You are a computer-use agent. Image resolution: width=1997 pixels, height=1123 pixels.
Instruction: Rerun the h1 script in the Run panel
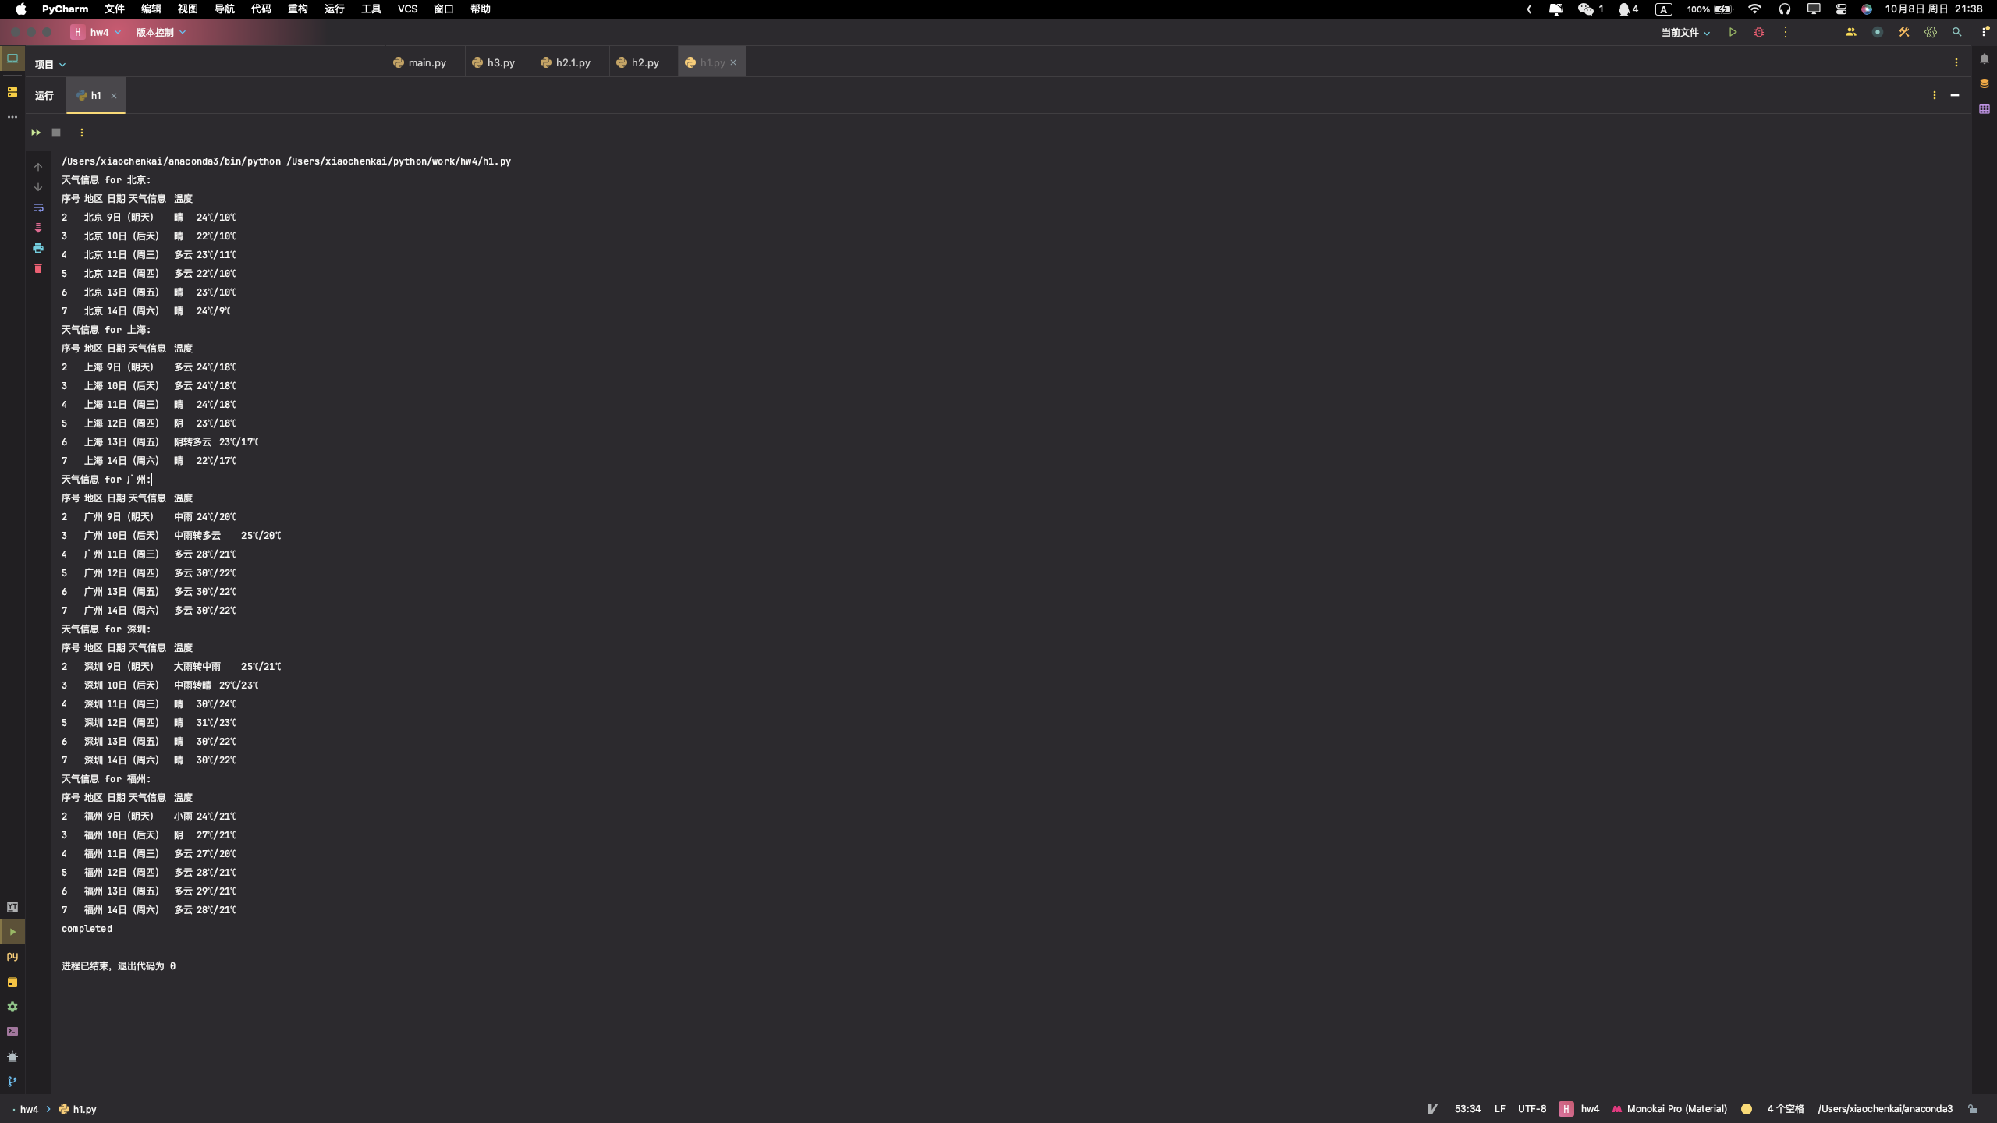(x=36, y=133)
